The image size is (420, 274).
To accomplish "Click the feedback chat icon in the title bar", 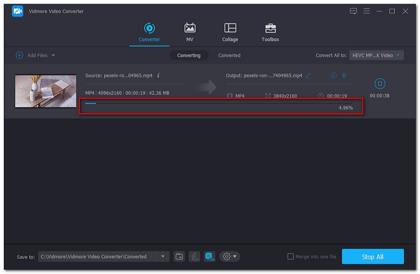I will pos(353,11).
